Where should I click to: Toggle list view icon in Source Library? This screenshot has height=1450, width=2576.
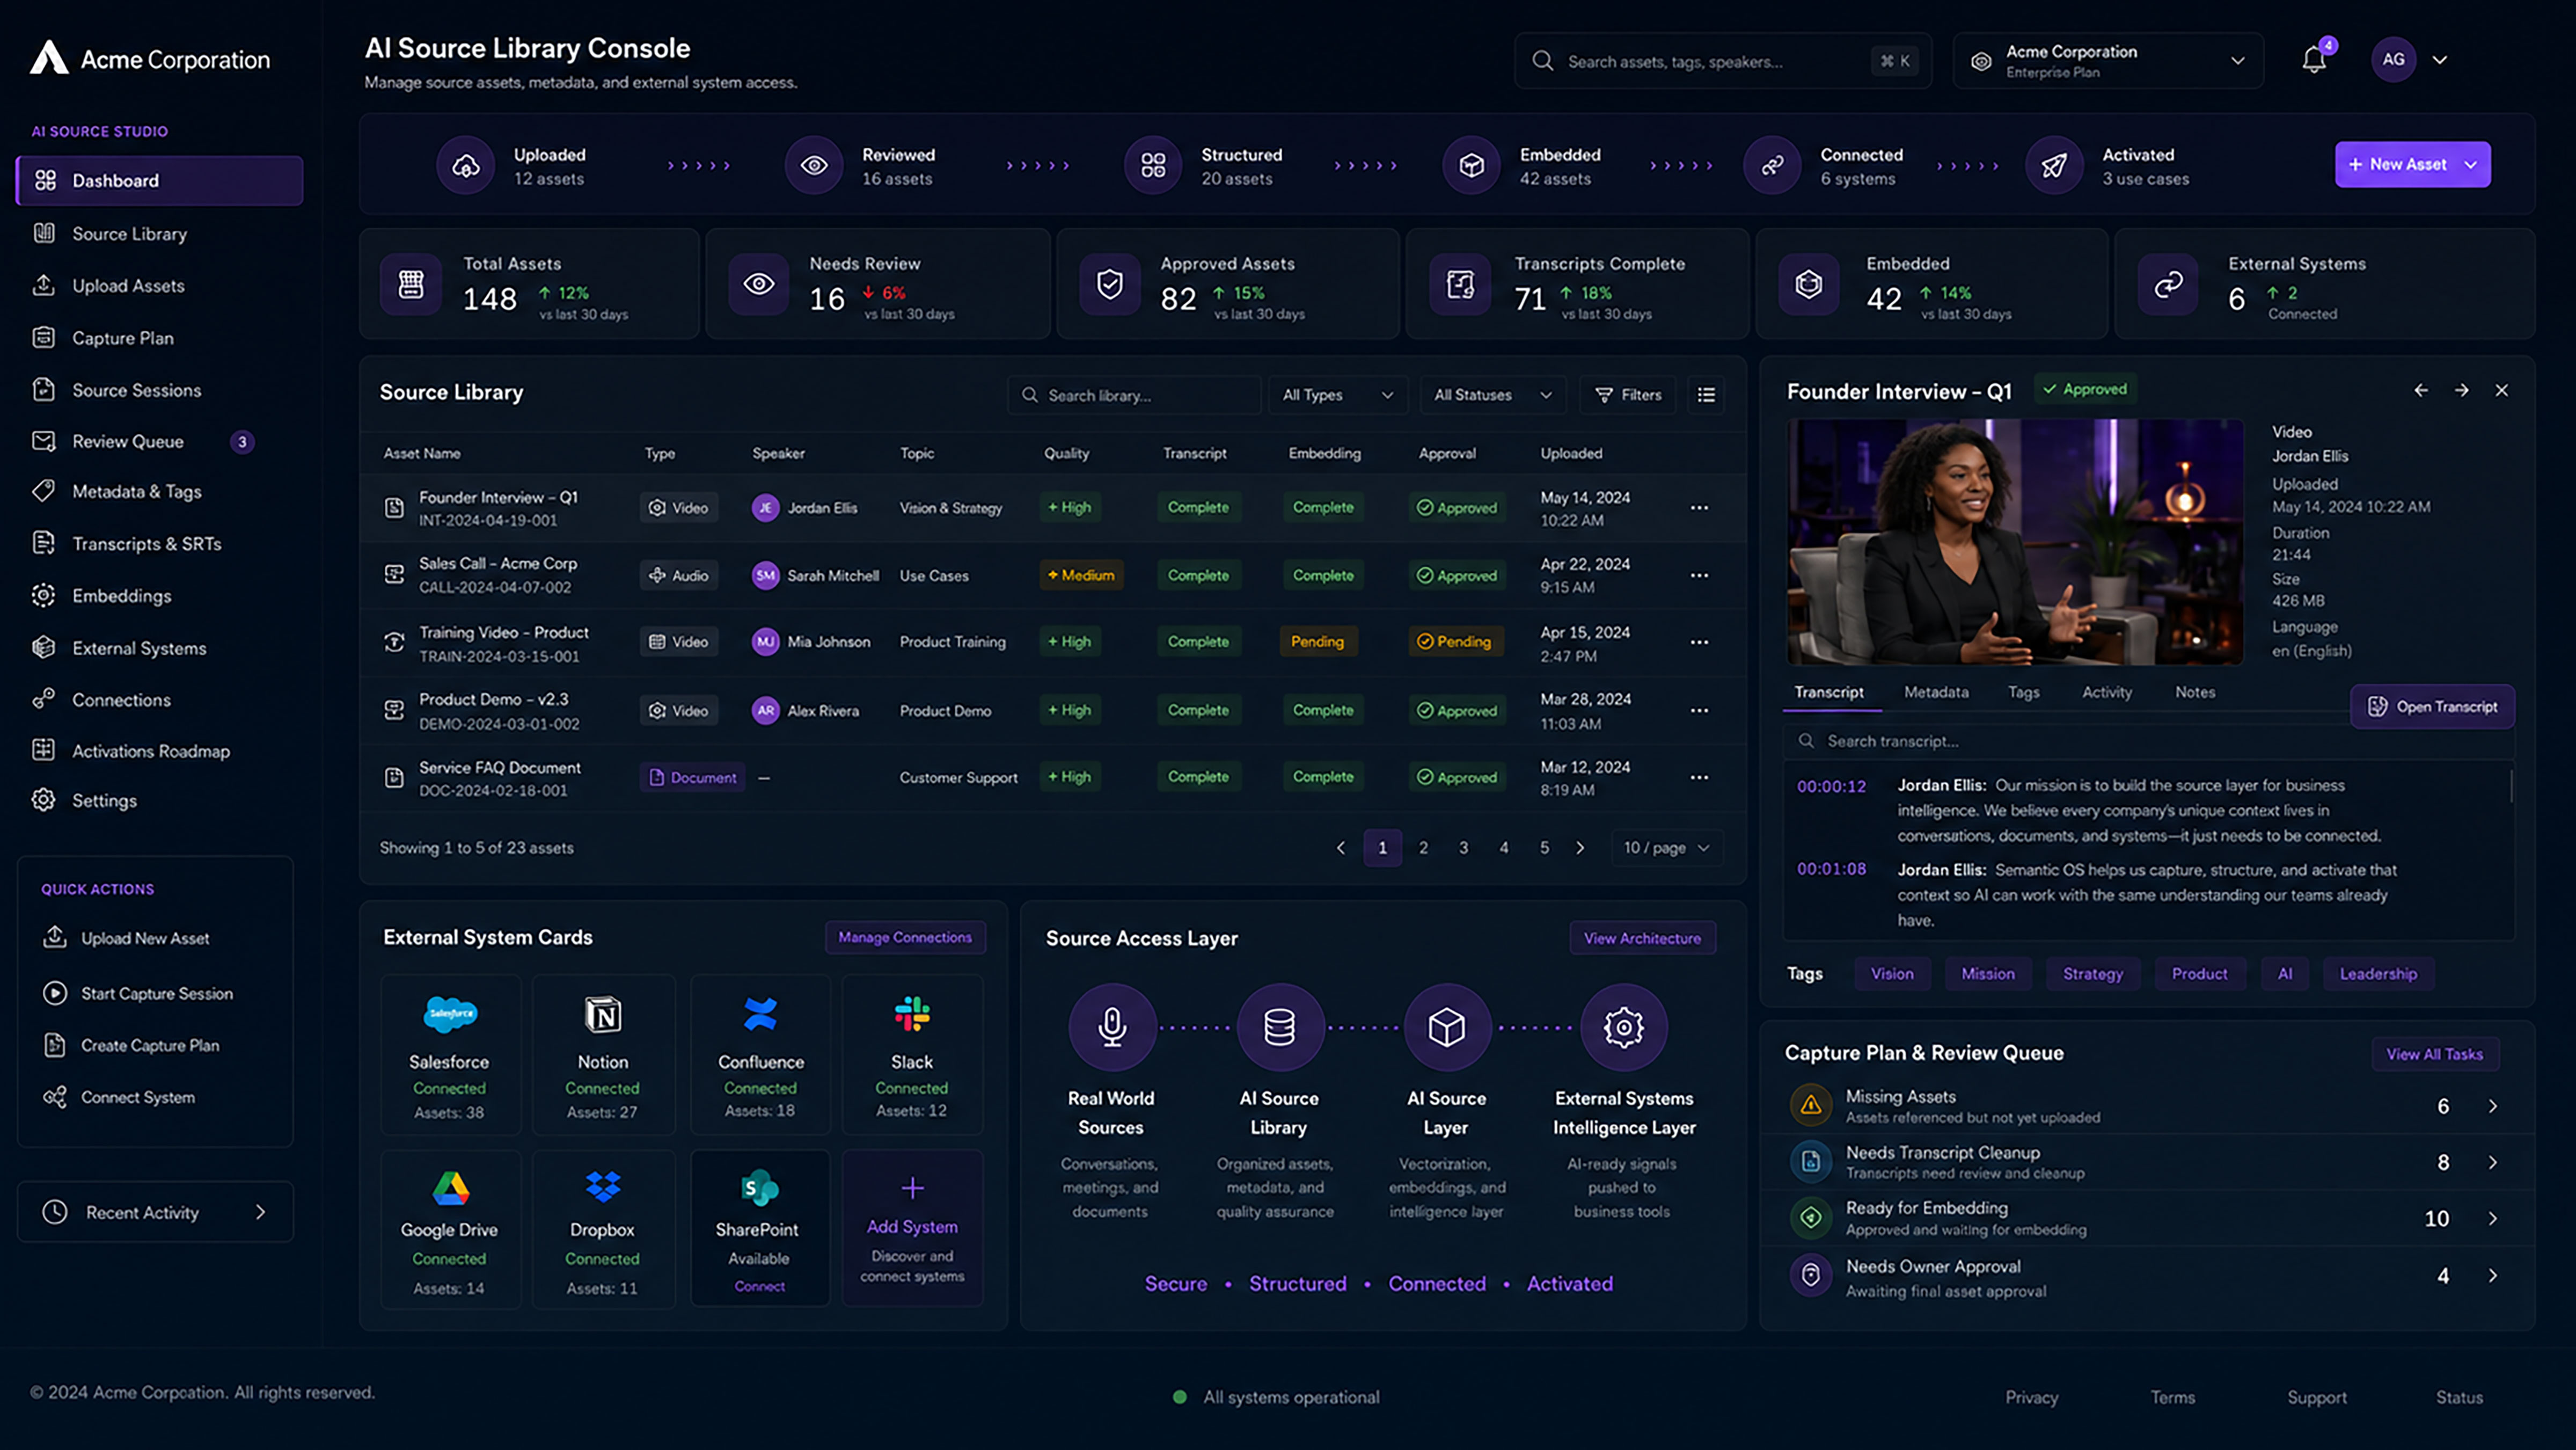[1706, 395]
